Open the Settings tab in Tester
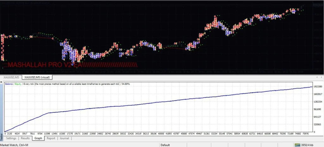Screen dimensions: 324x147 [11, 138]
